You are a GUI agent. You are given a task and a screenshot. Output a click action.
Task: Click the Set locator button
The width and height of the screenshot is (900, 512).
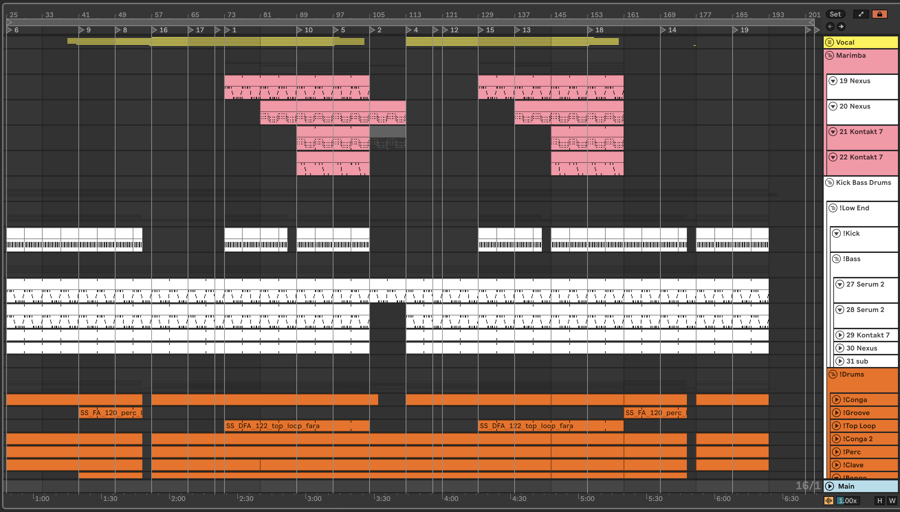[x=835, y=14]
